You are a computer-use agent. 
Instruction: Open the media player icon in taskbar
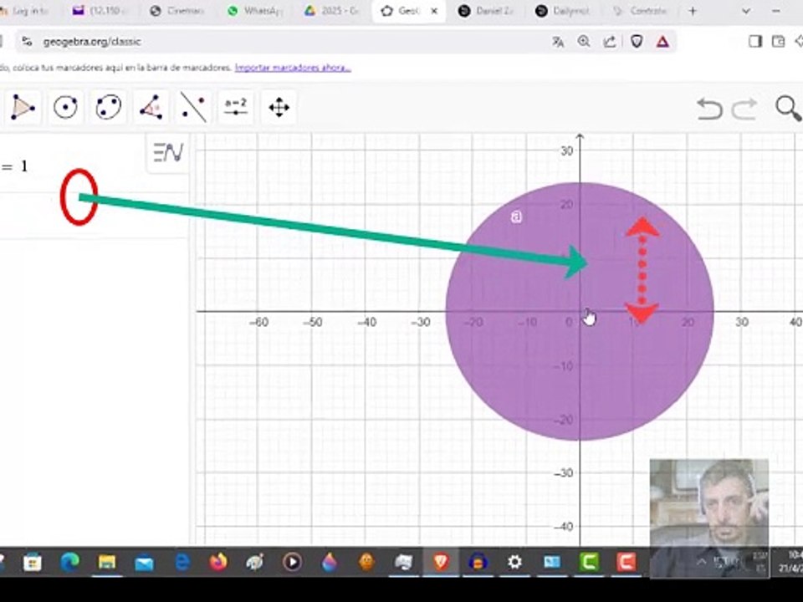[x=293, y=562]
